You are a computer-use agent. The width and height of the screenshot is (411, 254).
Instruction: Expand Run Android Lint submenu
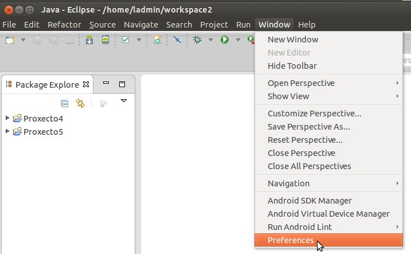pos(328,226)
